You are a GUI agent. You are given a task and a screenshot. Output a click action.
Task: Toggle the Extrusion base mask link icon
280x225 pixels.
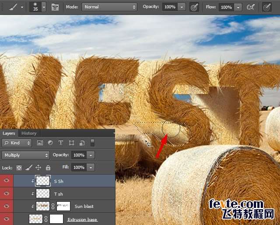pyautogui.click(x=46, y=219)
